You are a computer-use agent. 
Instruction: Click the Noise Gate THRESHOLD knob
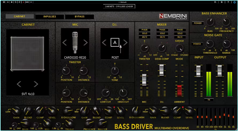point(210,44)
